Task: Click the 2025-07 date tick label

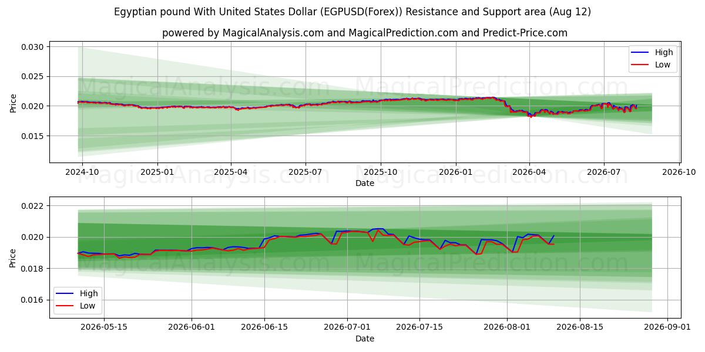Action: [305, 172]
